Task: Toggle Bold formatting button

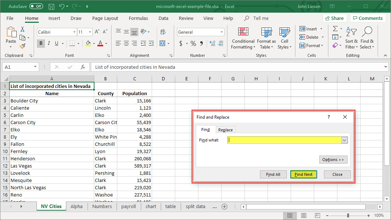Action: click(x=41, y=43)
